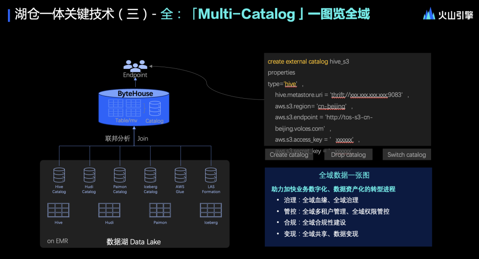Click the ByteHouse cylinder title label
Viewport: 479px width, 259px height.
[x=135, y=93]
